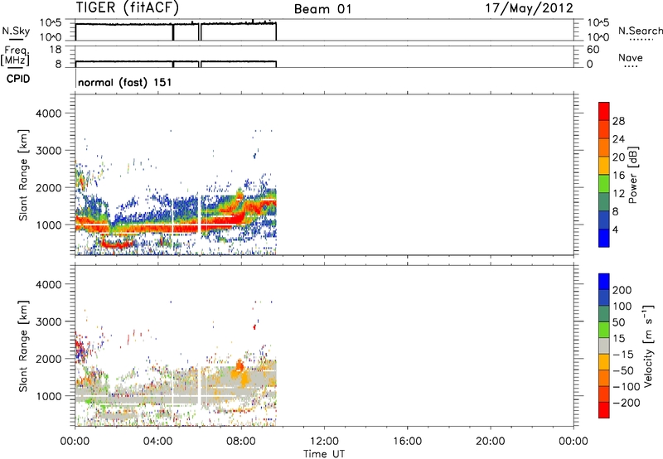This screenshot has height=459, width=663.
Task: Click the 'N.Sky' legend label
Action: 16,31
